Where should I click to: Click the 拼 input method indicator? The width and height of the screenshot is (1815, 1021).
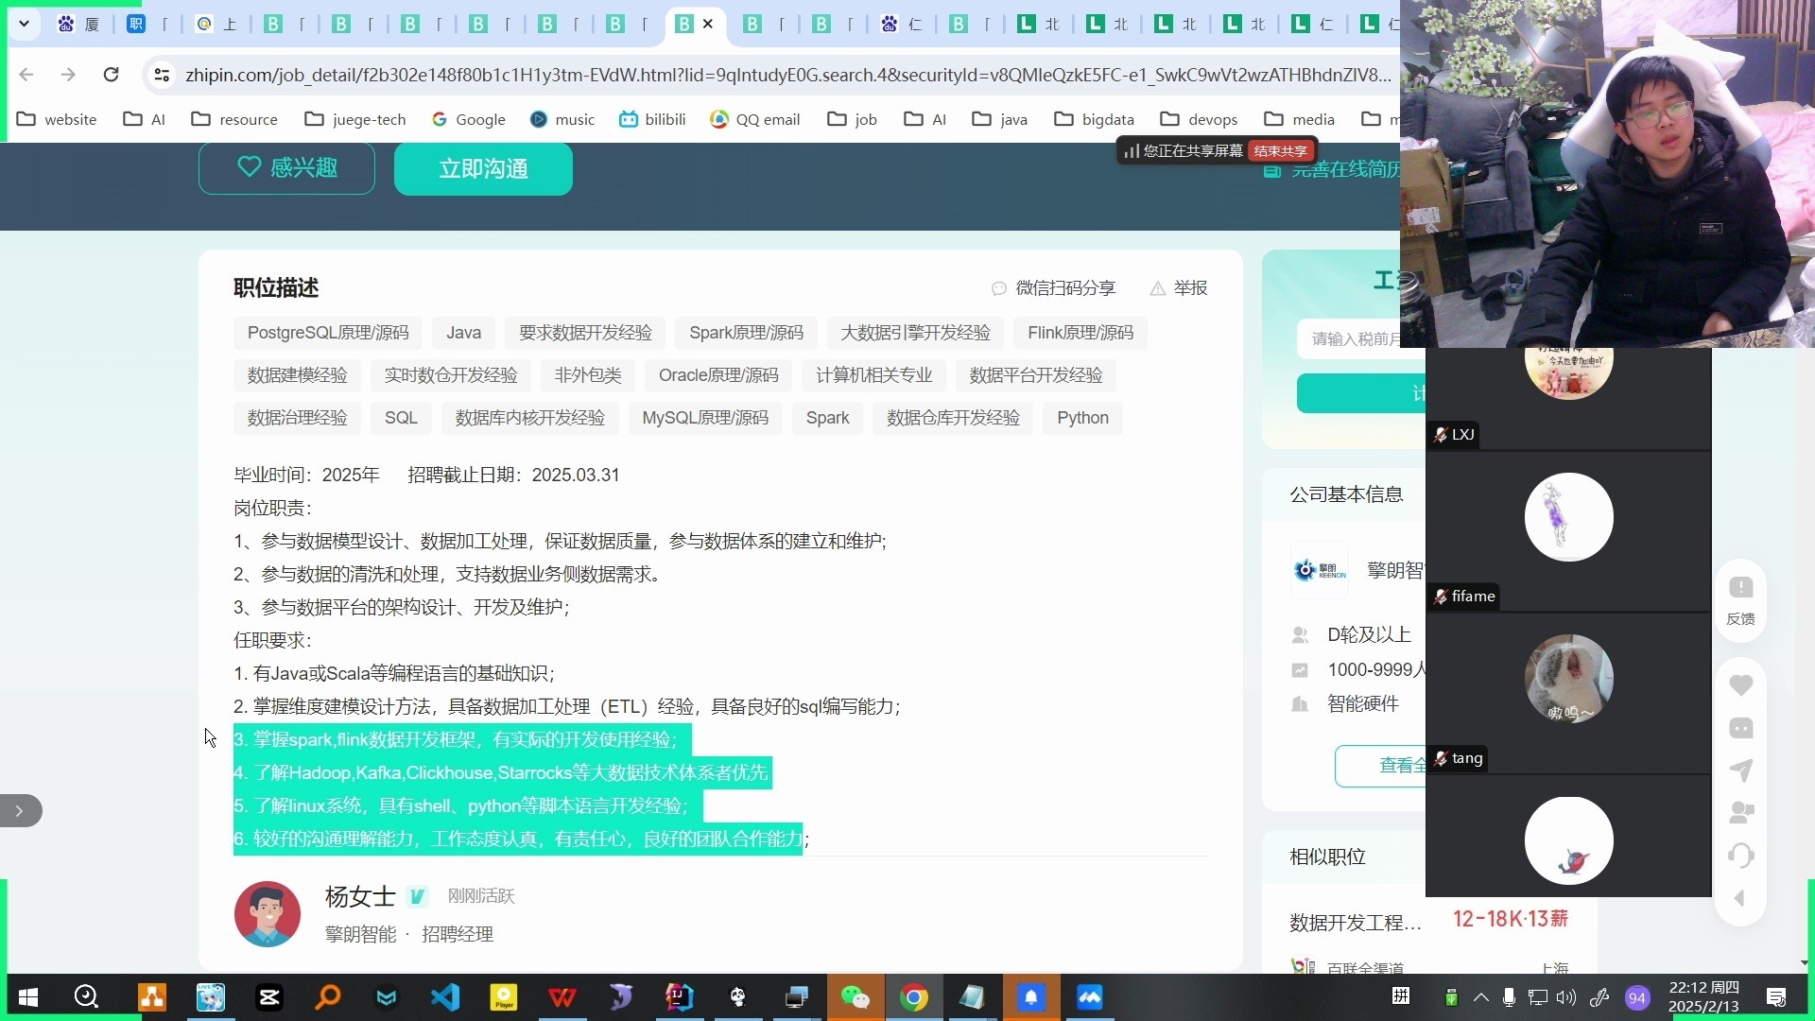(x=1402, y=995)
